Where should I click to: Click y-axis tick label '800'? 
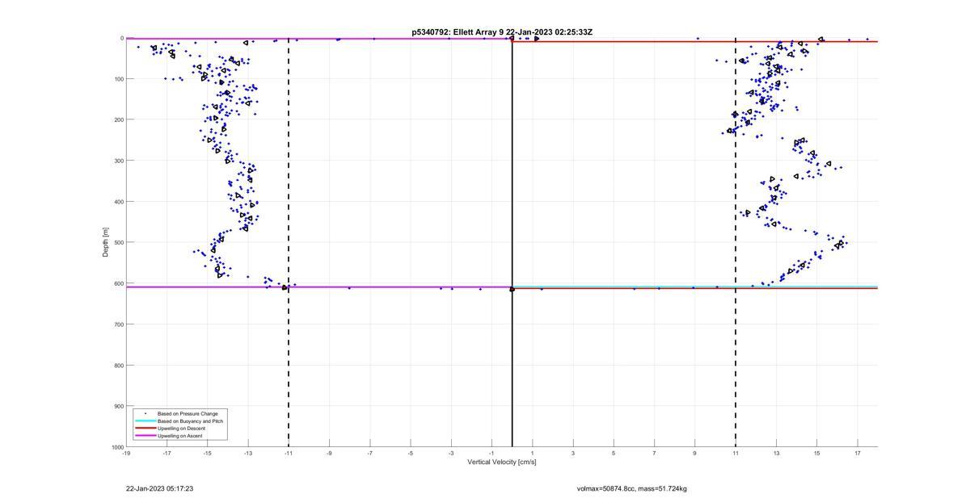(x=118, y=365)
